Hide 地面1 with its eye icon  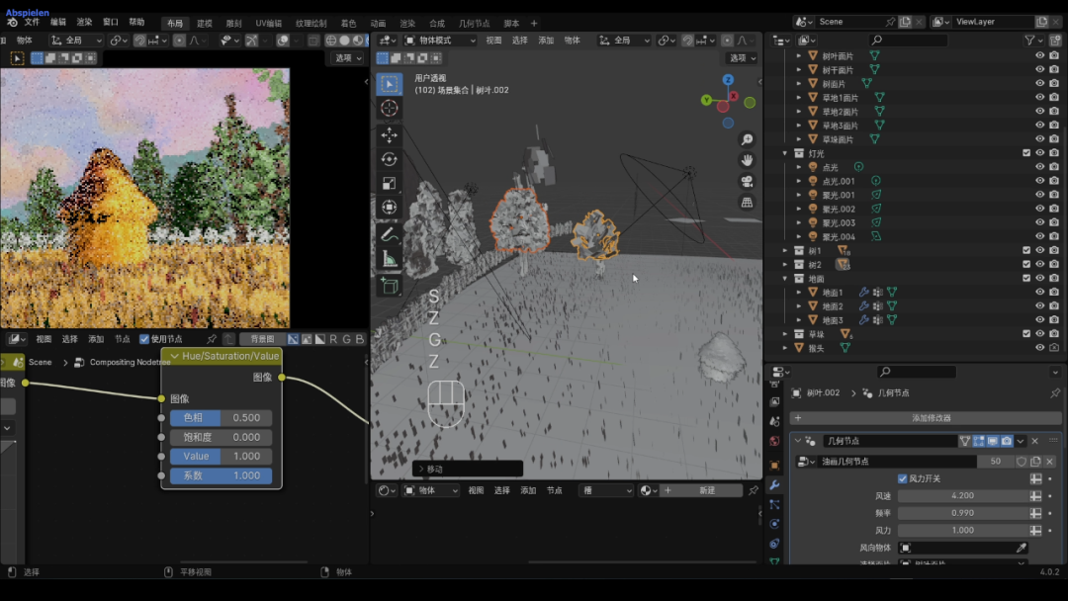coord(1040,292)
